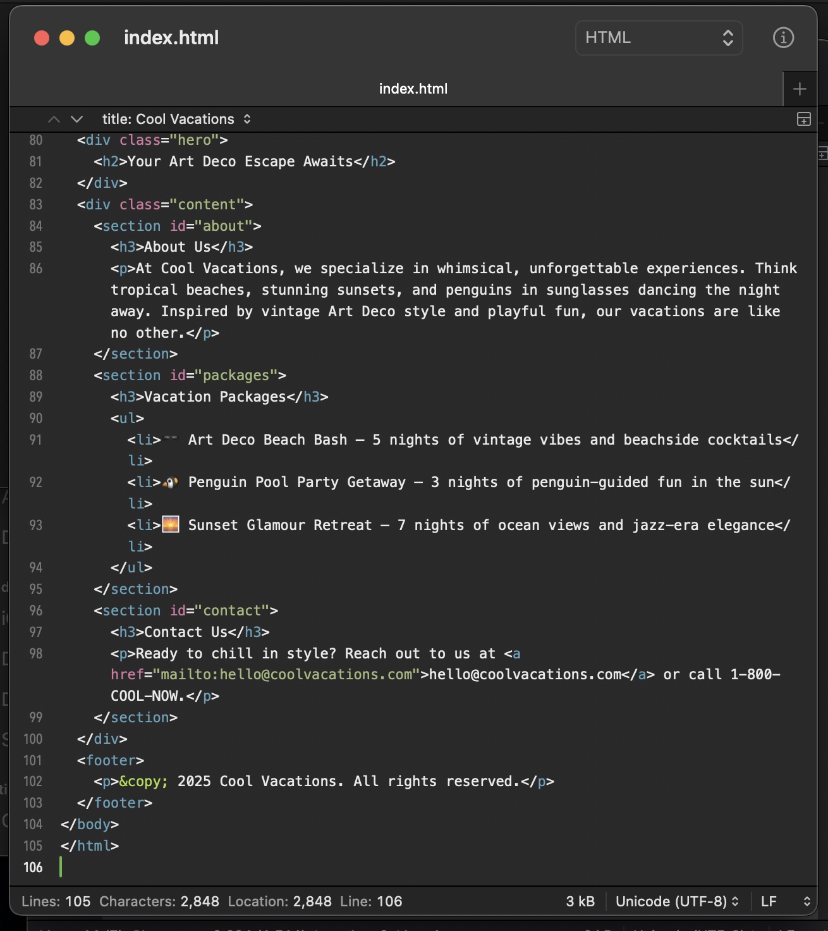This screenshot has width=828, height=931.
Task: Click the green zoom window button
Action: click(x=92, y=38)
